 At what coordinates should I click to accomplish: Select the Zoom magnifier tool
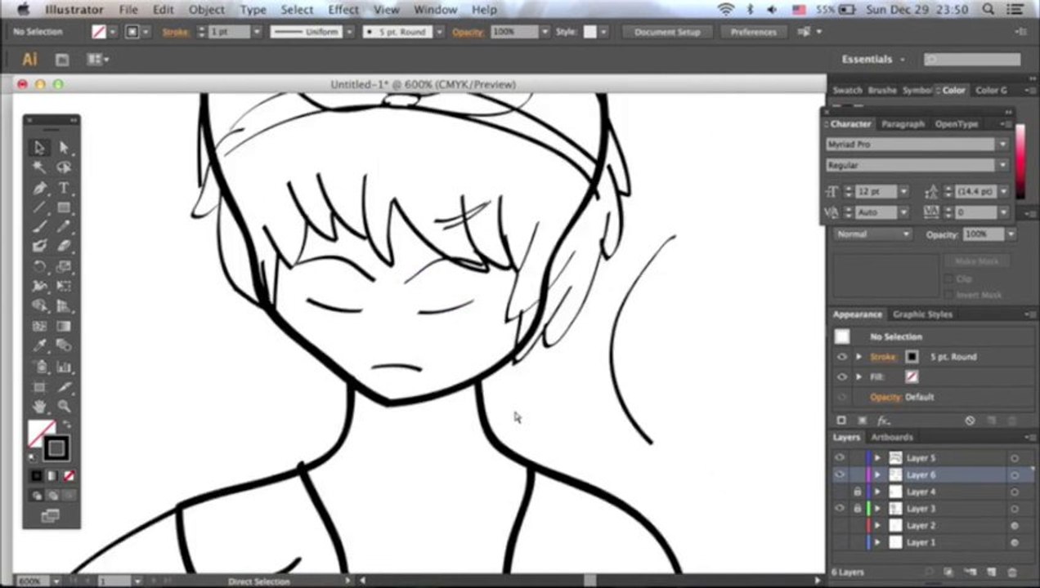[x=64, y=406]
